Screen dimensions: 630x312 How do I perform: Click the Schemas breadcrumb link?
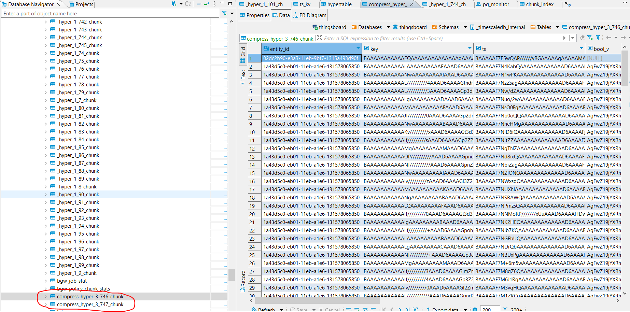pyautogui.click(x=445, y=27)
